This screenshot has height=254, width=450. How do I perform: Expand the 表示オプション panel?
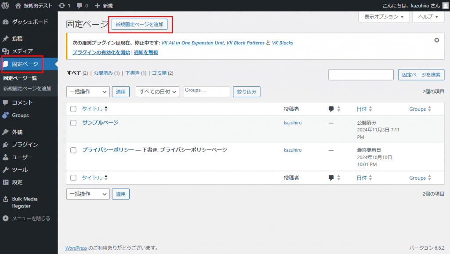(x=384, y=17)
